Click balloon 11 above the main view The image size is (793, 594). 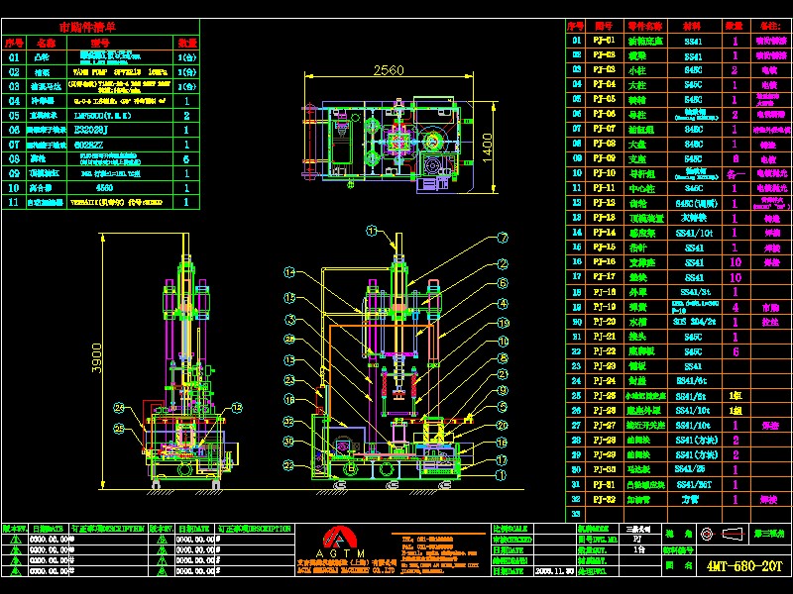372,231
